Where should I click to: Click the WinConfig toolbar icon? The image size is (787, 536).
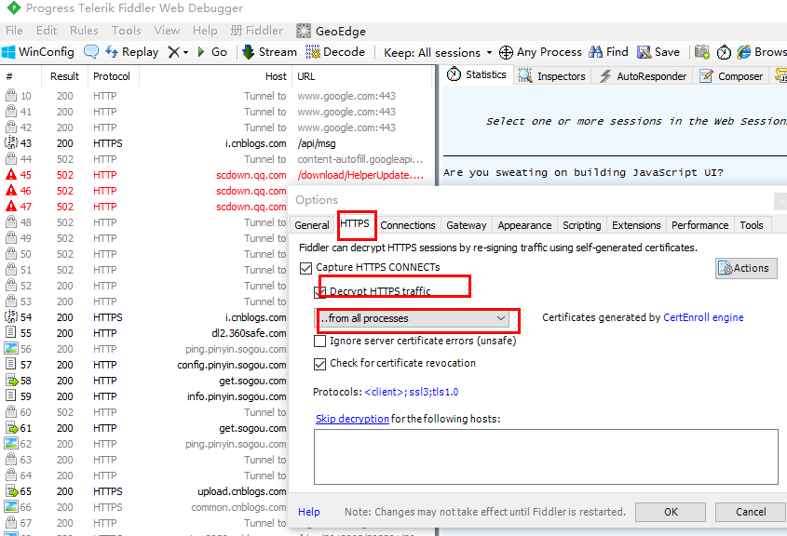(8, 52)
